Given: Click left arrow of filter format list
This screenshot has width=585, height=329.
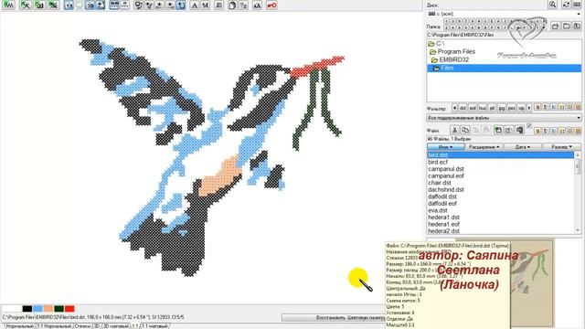Looking at the screenshot, I should (454, 108).
